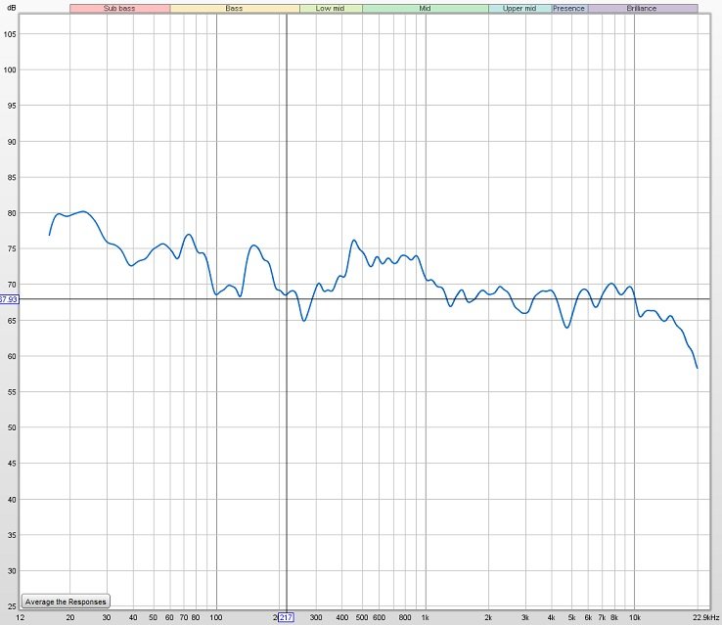Click the 1k tick on frequency axis
Image resolution: width=722 pixels, height=625 pixels.
(426, 618)
